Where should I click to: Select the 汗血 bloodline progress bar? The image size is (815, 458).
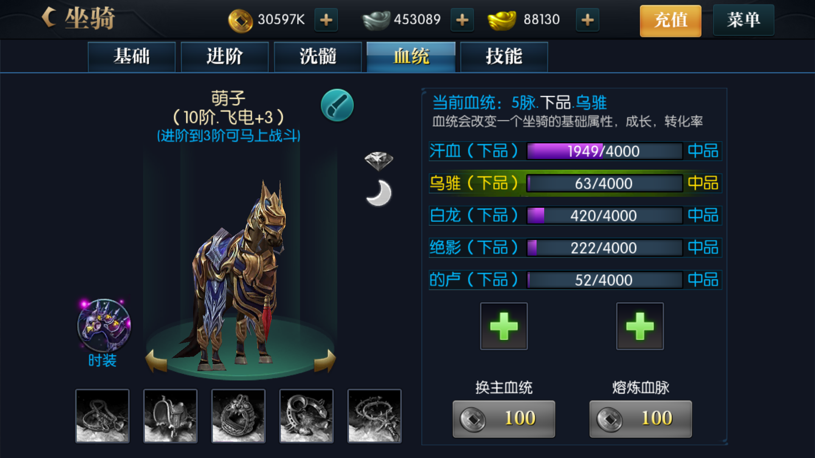(604, 151)
